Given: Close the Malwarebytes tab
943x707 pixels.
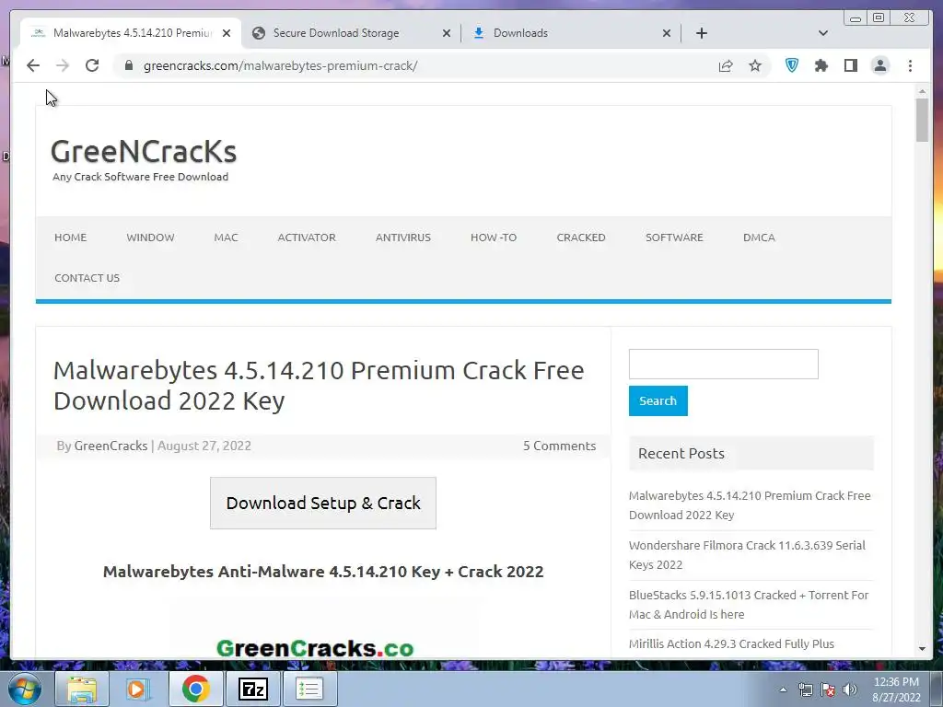Looking at the screenshot, I should pyautogui.click(x=227, y=33).
